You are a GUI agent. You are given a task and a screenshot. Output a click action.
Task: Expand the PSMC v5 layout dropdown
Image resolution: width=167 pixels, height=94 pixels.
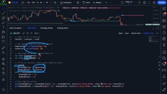click(135, 3)
